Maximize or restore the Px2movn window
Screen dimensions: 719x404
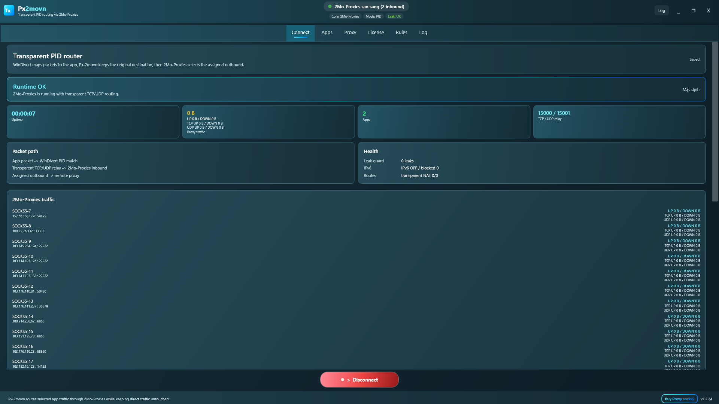pyautogui.click(x=694, y=10)
